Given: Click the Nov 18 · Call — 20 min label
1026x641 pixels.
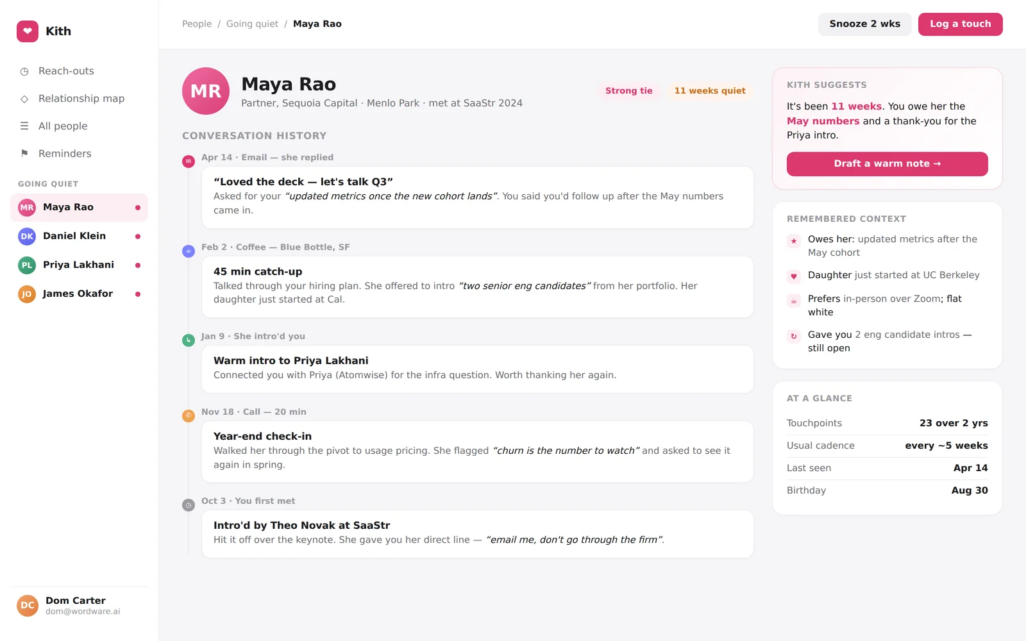Looking at the screenshot, I should pyautogui.click(x=254, y=412).
